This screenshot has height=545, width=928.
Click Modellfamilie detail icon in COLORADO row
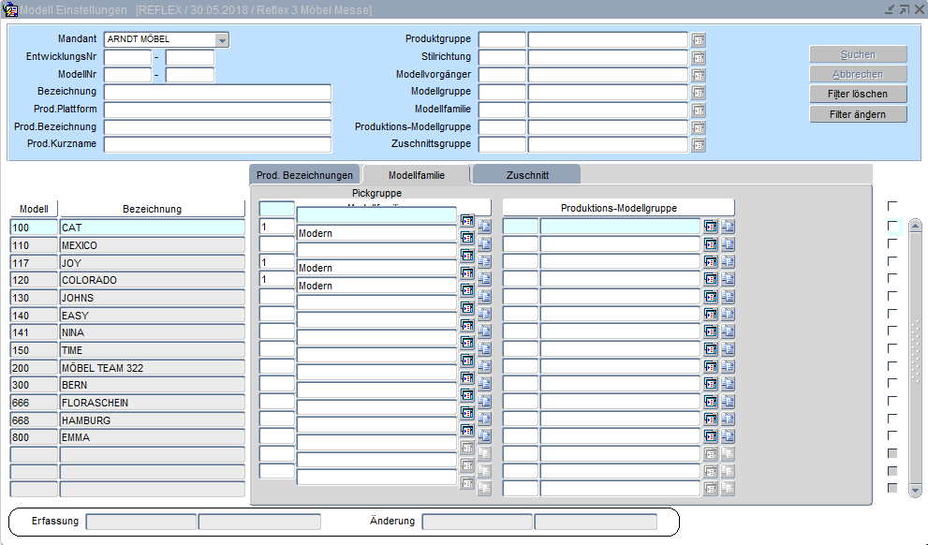pos(484,279)
